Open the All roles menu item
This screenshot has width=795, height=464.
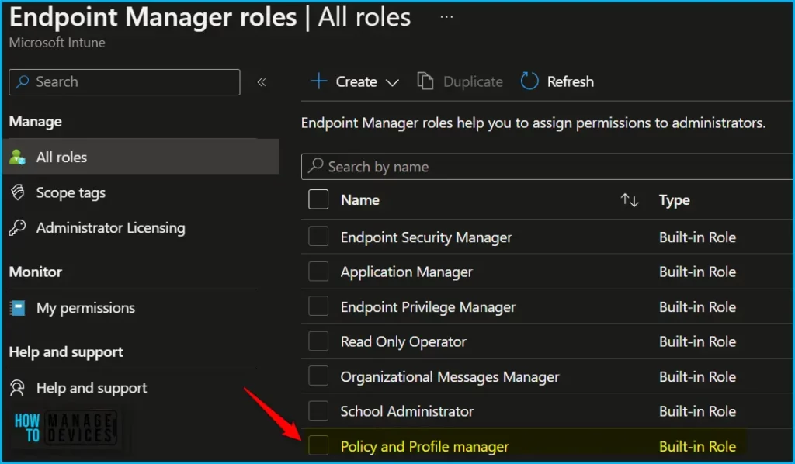pos(141,157)
